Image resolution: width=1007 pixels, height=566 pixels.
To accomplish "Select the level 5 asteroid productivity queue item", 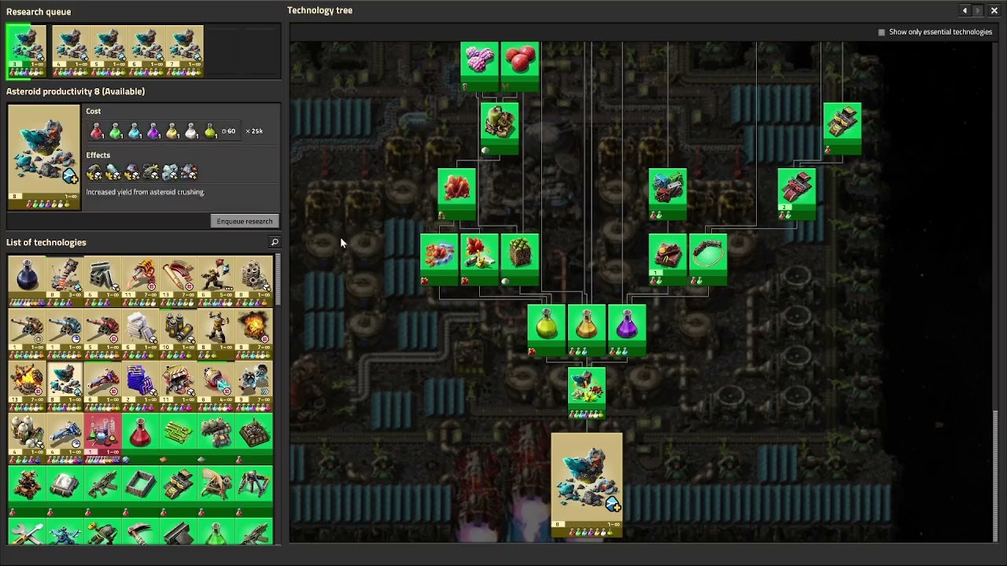I will pyautogui.click(x=109, y=51).
